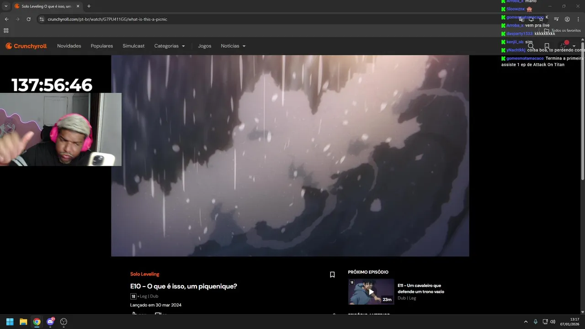Image resolution: width=585 pixels, height=329 pixels.
Task: Open the Crunchyroll watchlist bookmark in header
Action: coord(547,46)
